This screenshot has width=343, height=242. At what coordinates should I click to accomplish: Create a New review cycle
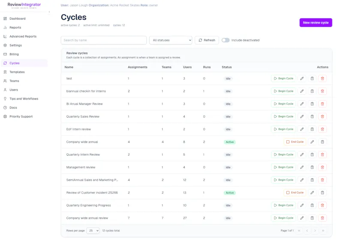point(316,23)
